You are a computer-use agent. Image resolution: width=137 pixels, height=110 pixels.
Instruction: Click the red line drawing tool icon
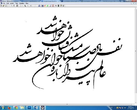point(50,6)
